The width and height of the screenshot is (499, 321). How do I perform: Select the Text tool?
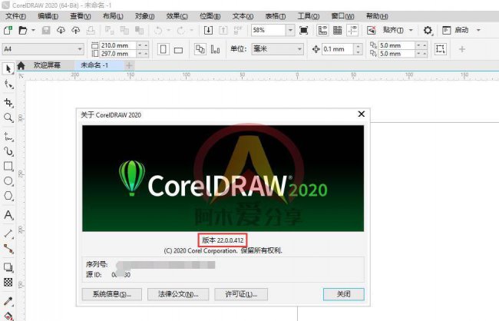[8, 215]
